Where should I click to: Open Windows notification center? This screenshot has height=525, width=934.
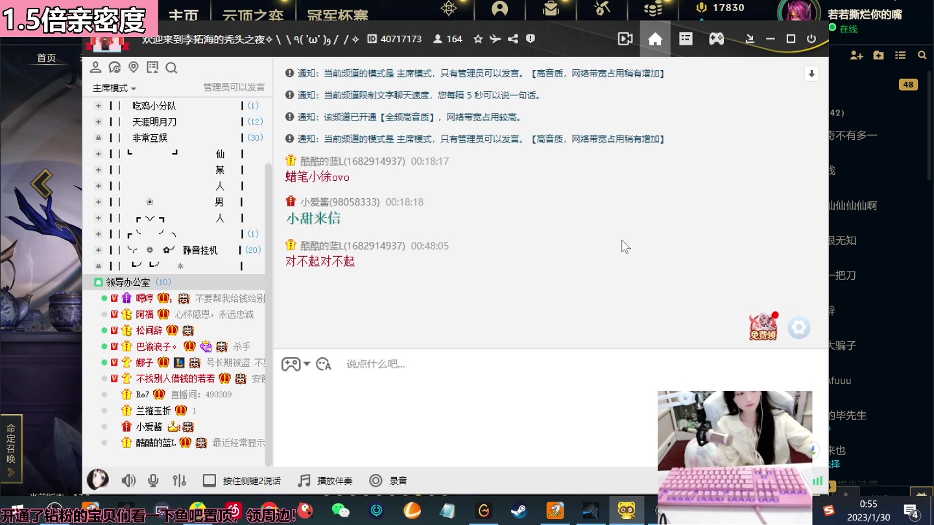tap(911, 511)
